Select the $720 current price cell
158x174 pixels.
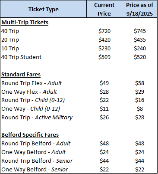click(104, 31)
